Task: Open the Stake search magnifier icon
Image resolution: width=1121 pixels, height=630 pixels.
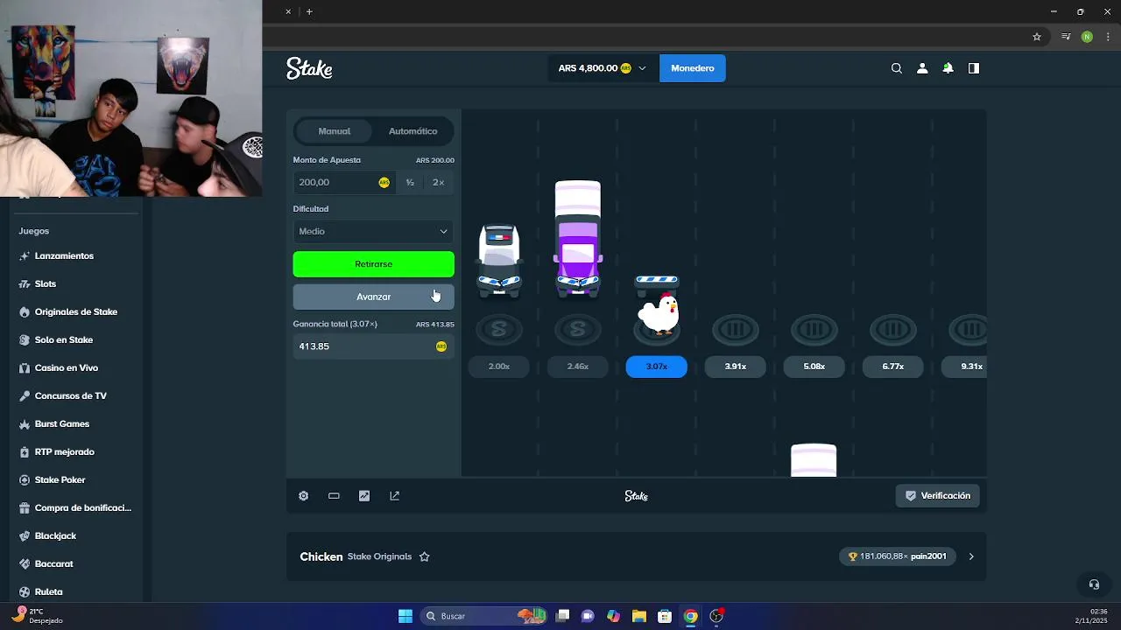Action: (896, 68)
